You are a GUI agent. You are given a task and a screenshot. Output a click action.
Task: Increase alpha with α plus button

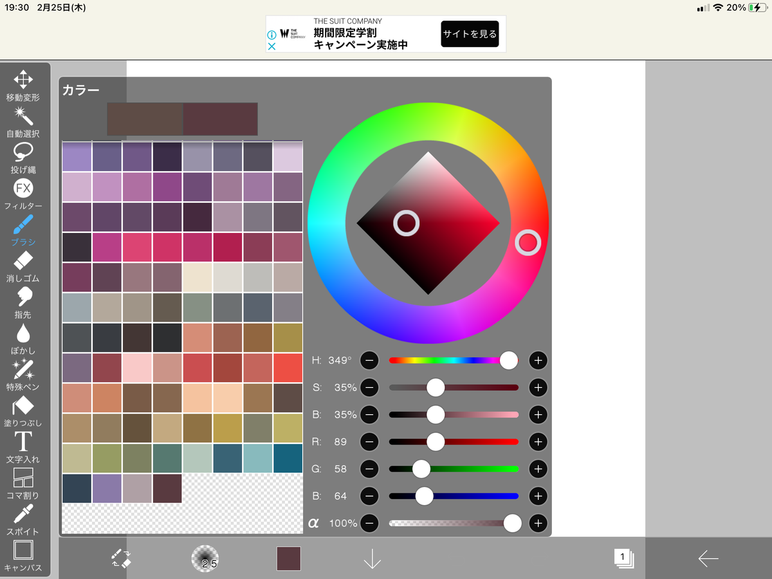[538, 523]
